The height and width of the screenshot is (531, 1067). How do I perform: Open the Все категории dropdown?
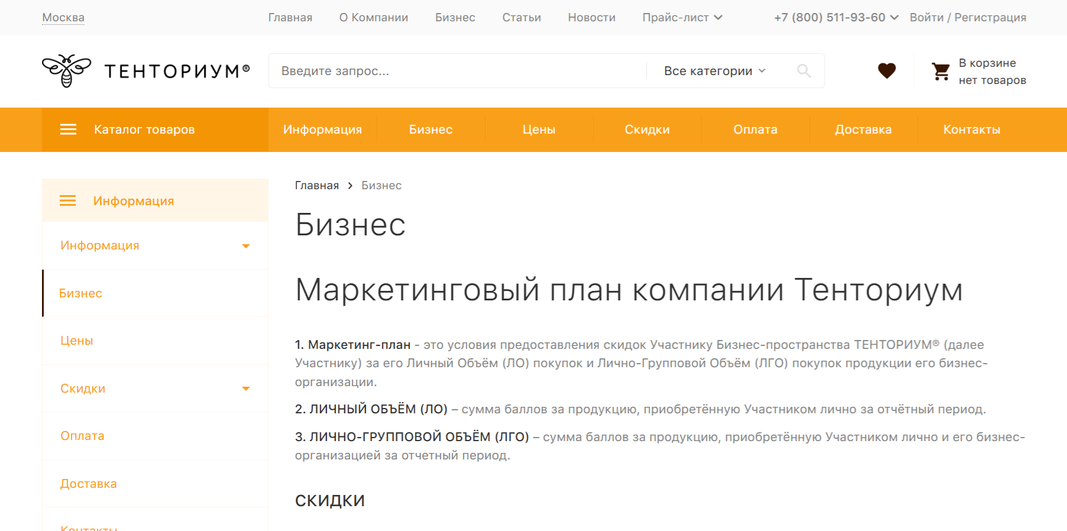(715, 71)
